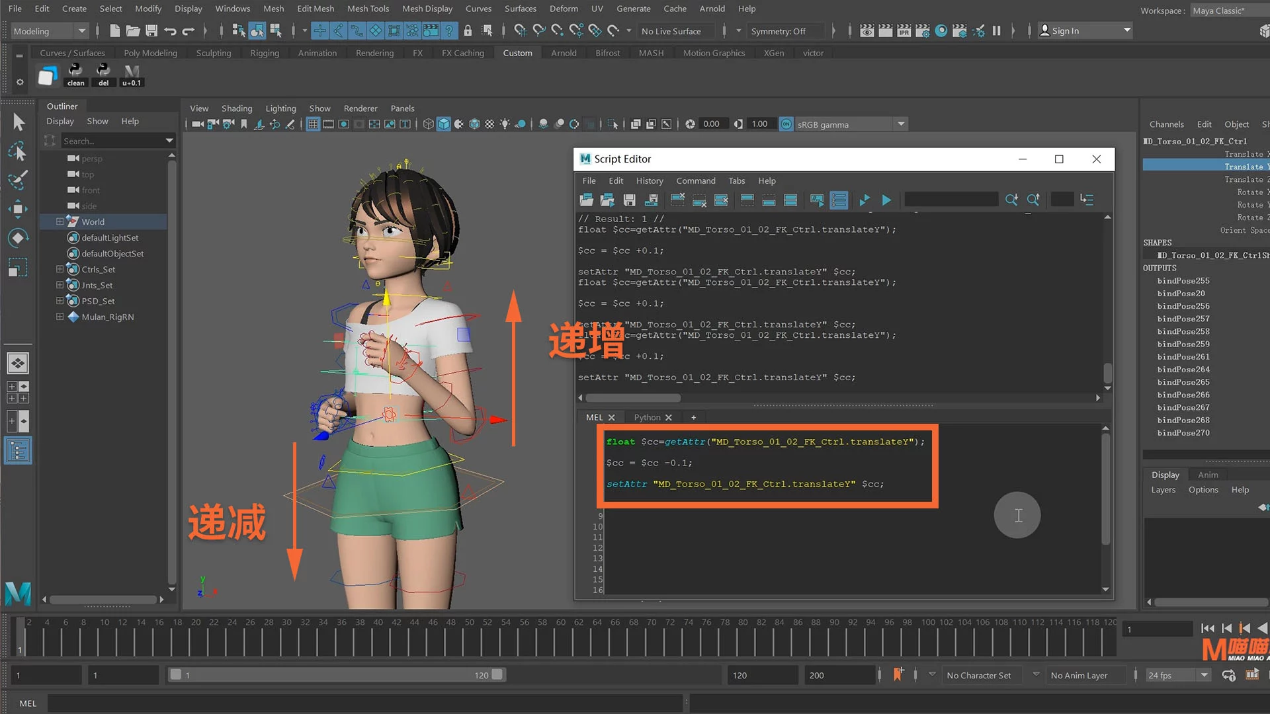Toggle Select by Object Type mode
The width and height of the screenshot is (1270, 714).
click(257, 30)
